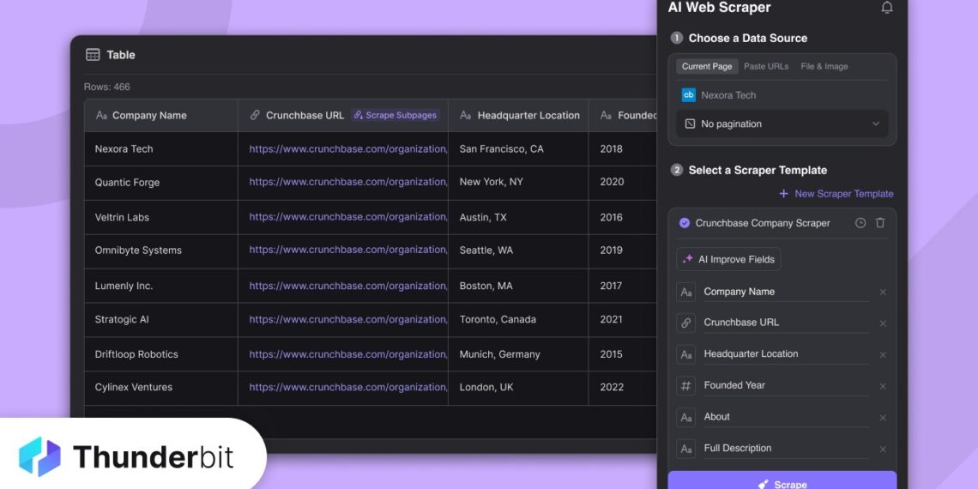
Task: Select the Cylinex Ventures cell
Action: coord(161,388)
